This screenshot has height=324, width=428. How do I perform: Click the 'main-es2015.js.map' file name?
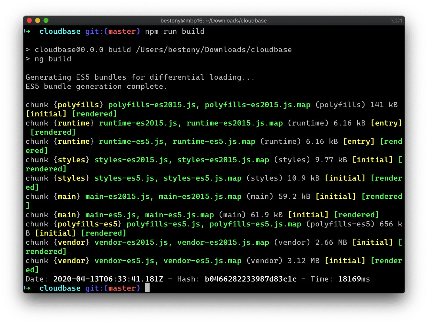click(200, 197)
